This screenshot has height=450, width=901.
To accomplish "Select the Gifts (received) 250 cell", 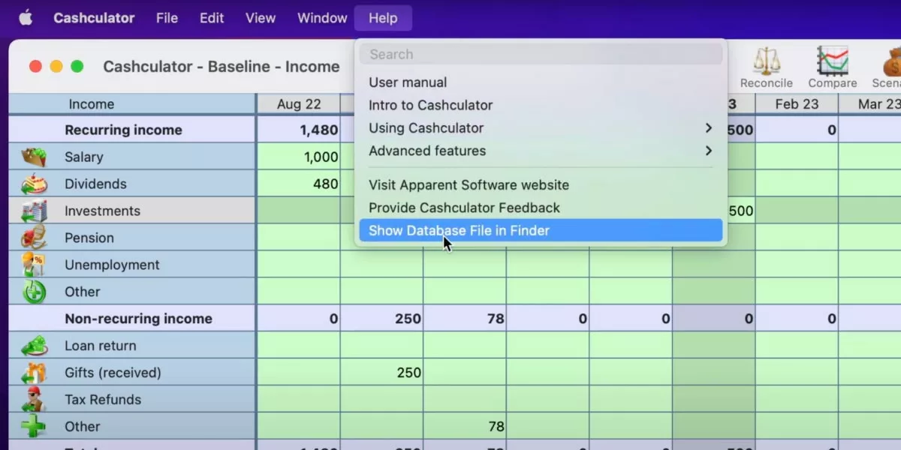I will (382, 373).
